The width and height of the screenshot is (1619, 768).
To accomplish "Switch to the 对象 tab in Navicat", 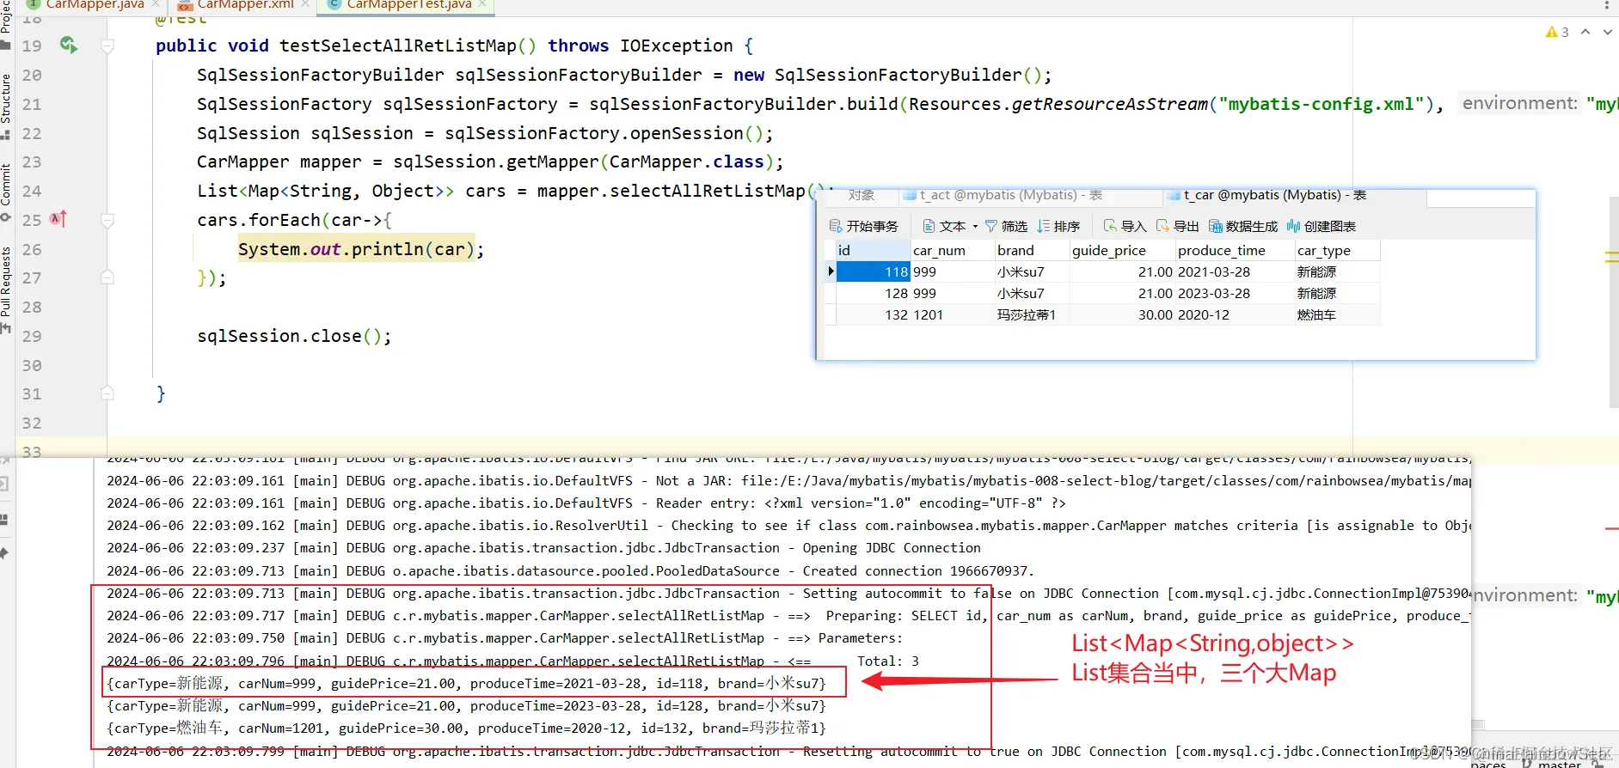I will (861, 195).
